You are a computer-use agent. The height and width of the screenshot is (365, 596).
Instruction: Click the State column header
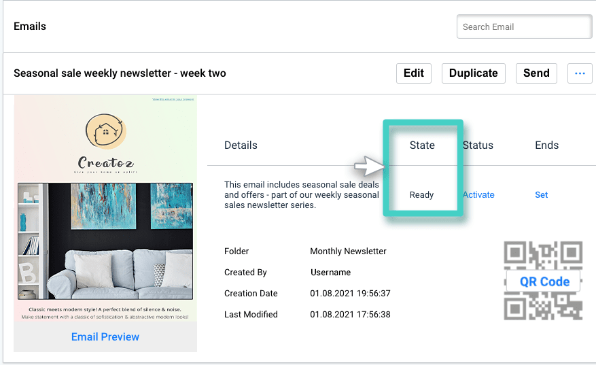coord(422,145)
